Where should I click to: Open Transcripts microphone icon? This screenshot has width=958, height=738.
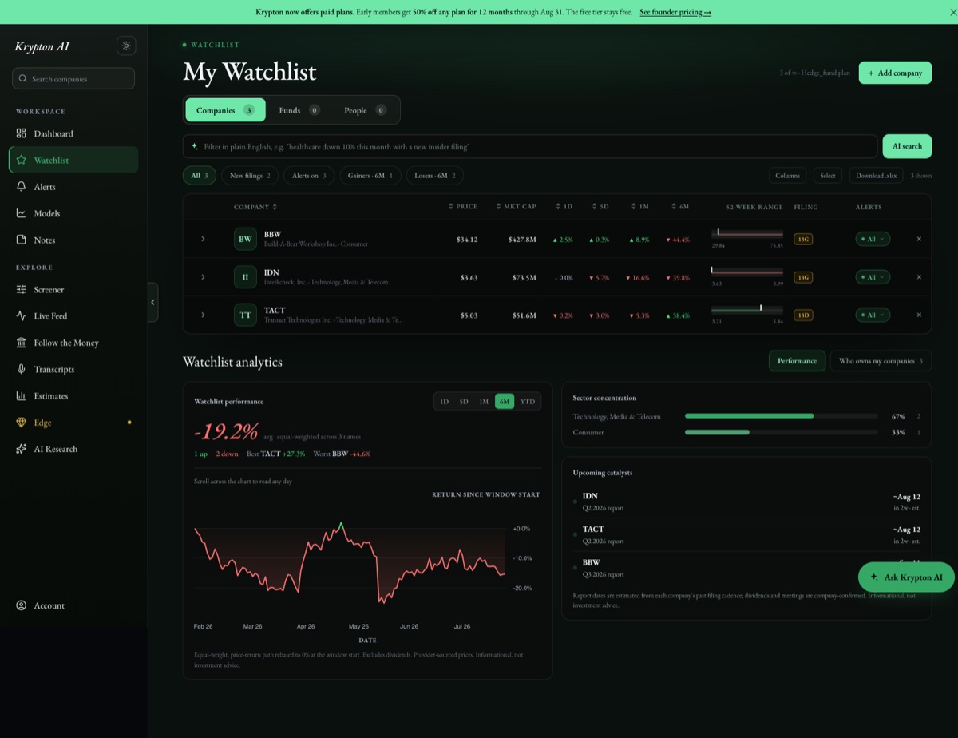pyautogui.click(x=22, y=369)
